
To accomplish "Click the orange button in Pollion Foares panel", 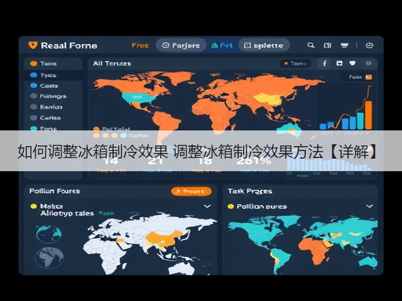I will [191, 191].
